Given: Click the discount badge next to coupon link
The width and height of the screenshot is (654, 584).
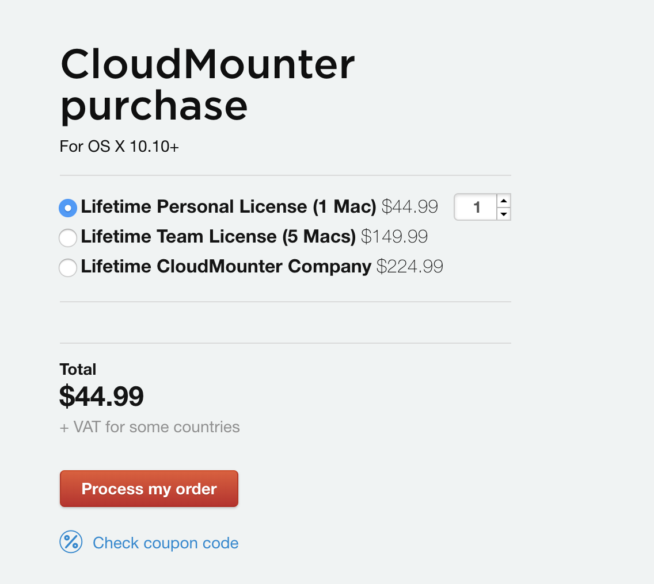Looking at the screenshot, I should [x=70, y=541].
